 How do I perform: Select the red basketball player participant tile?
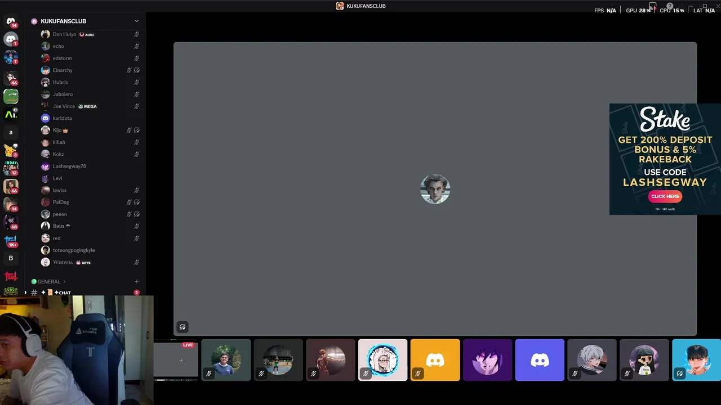(331, 360)
